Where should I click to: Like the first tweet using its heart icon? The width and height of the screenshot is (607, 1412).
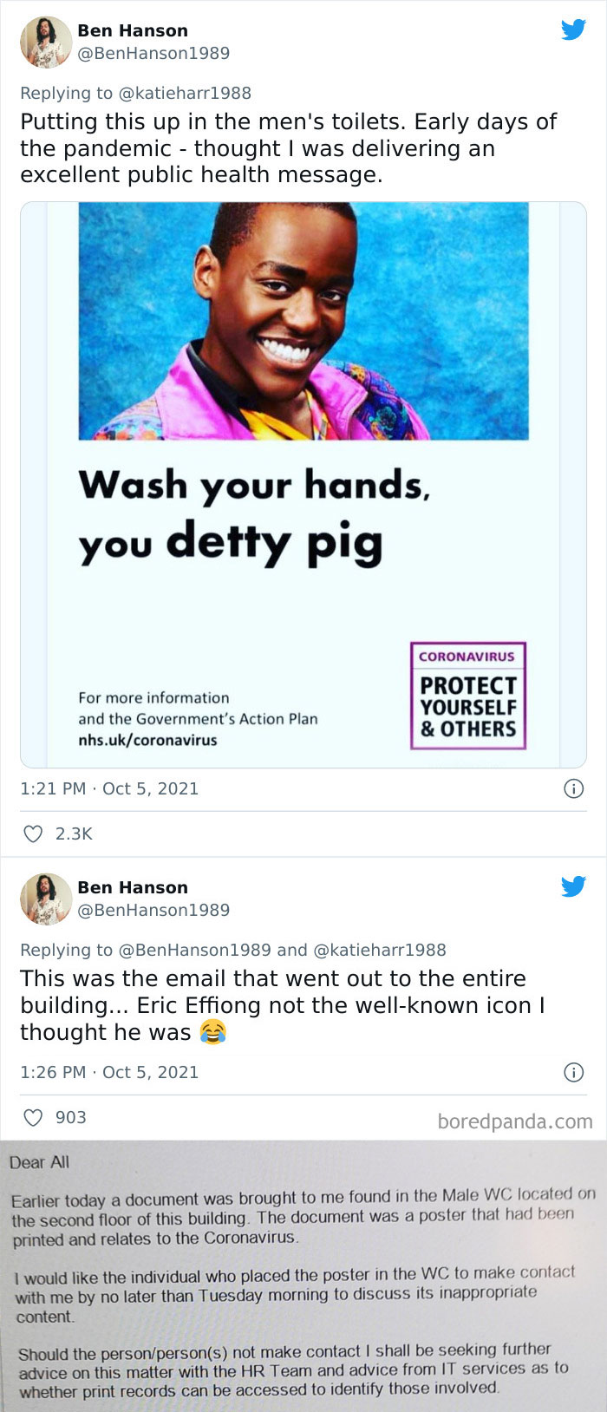click(32, 833)
